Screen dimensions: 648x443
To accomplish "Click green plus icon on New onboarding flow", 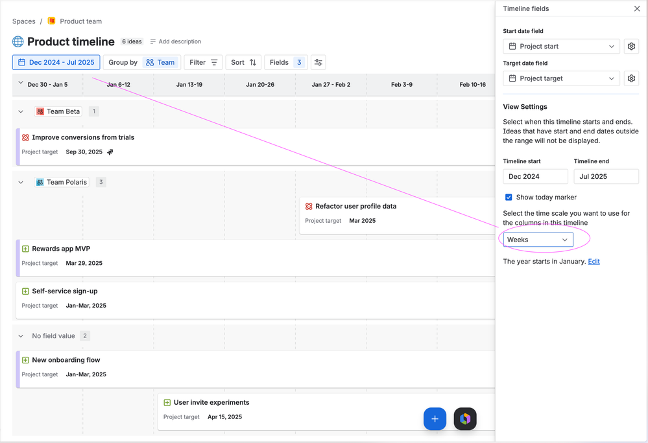I will pos(26,360).
